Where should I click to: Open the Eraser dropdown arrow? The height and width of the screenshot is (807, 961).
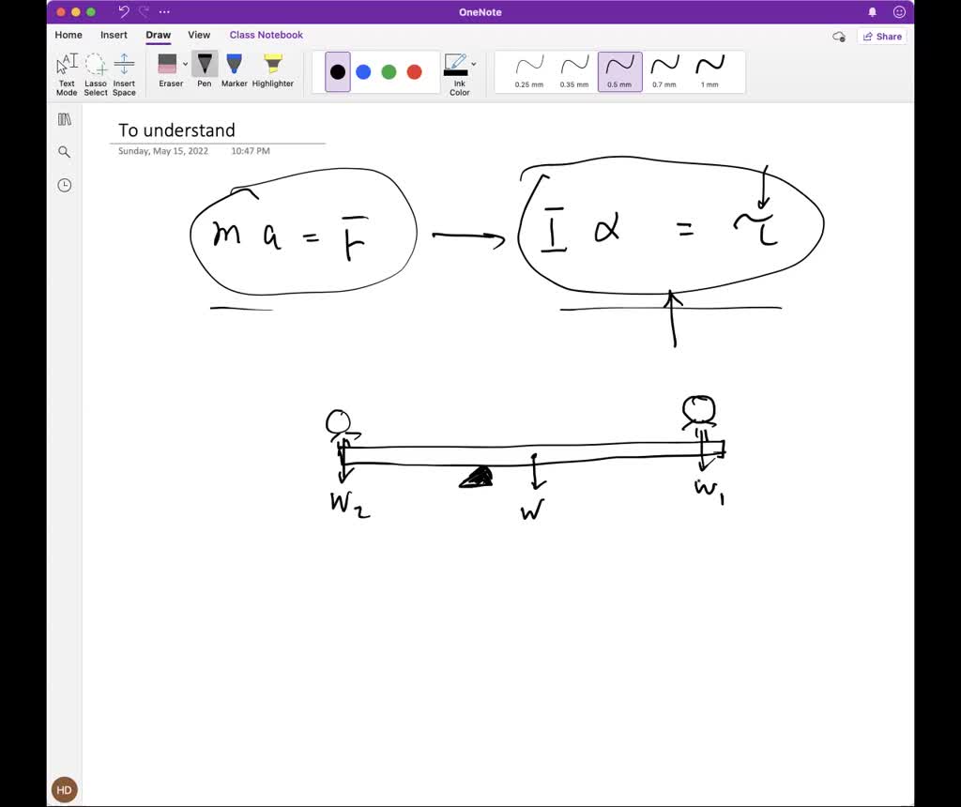(184, 64)
